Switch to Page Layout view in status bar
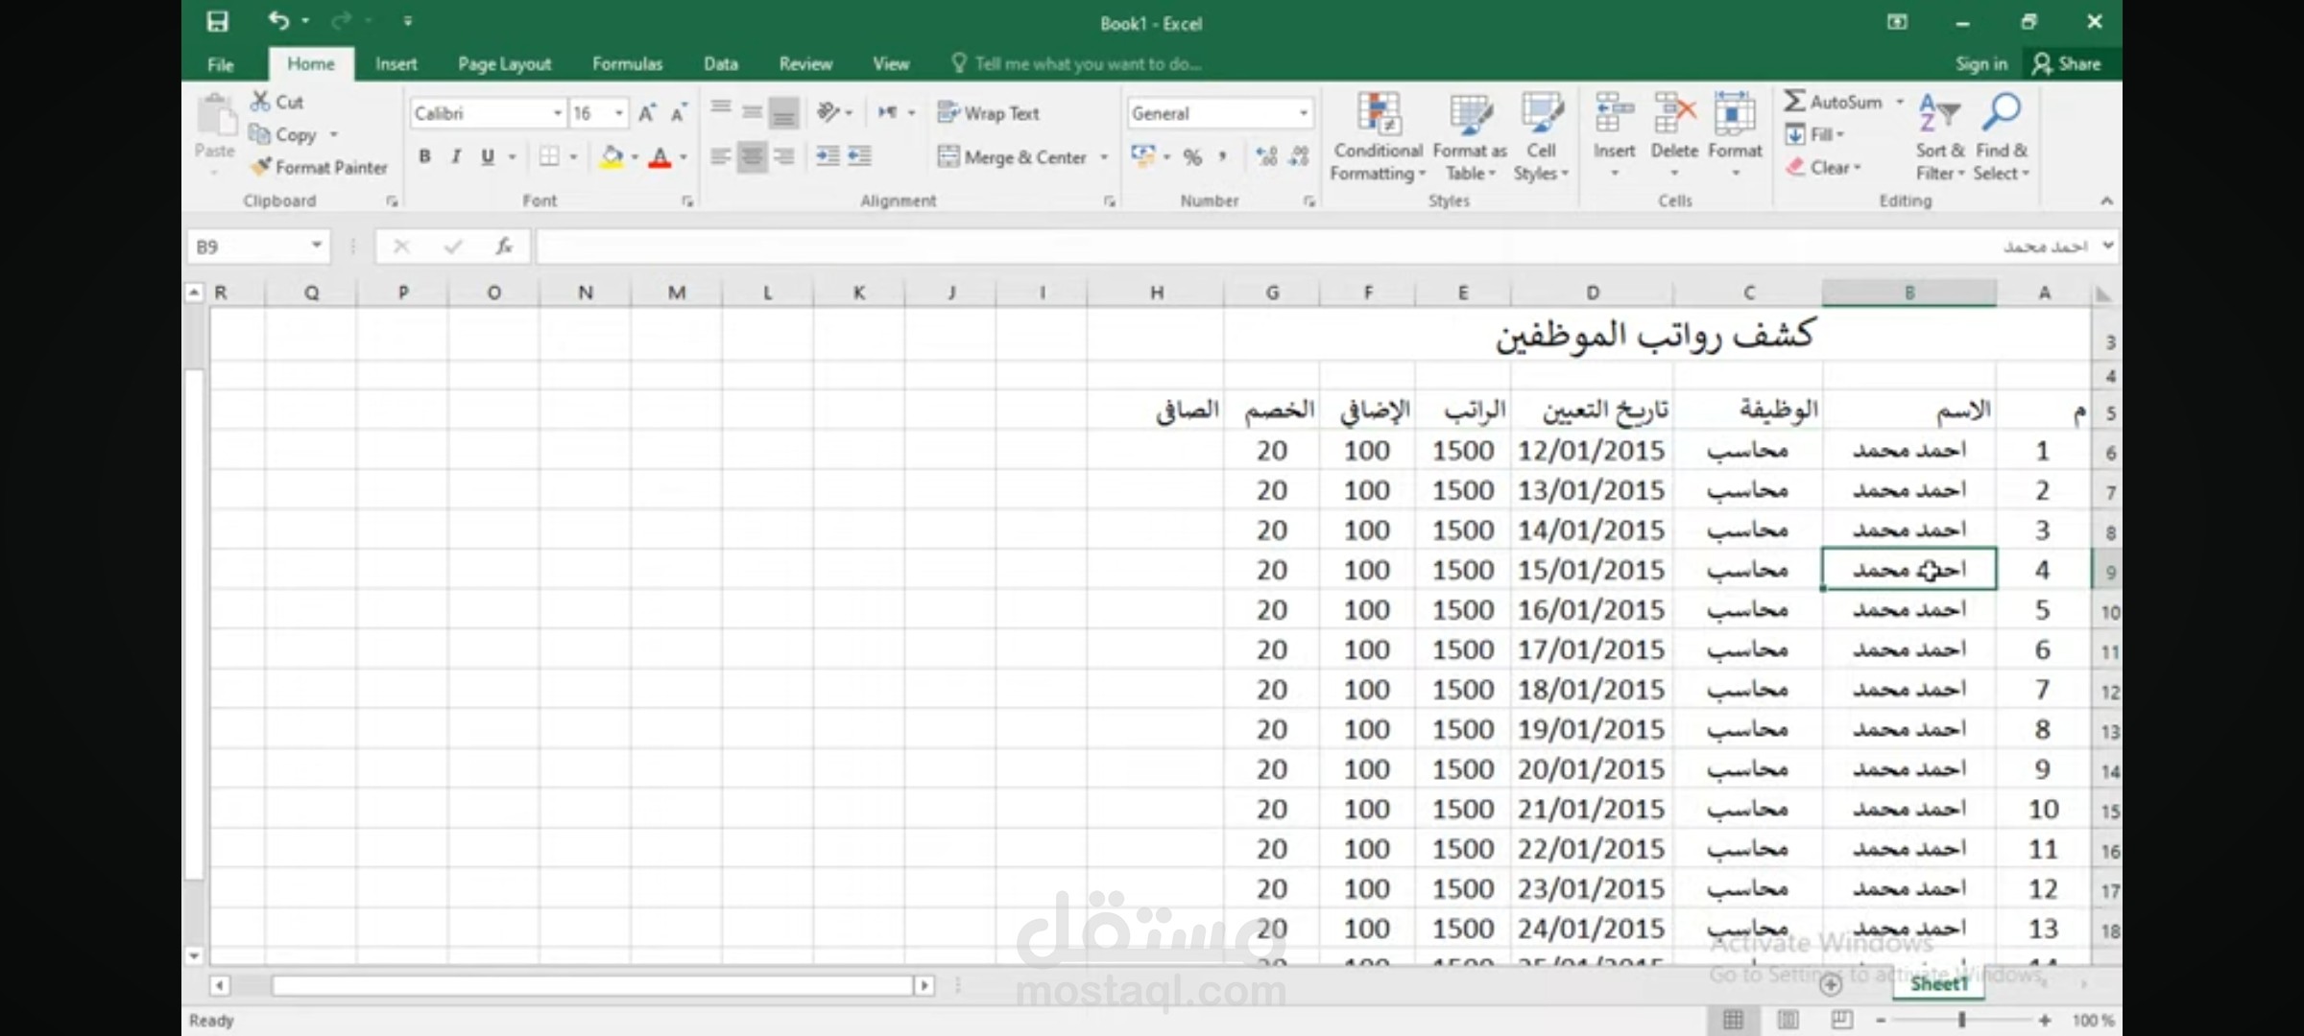The height and width of the screenshot is (1036, 2304). [1788, 1020]
